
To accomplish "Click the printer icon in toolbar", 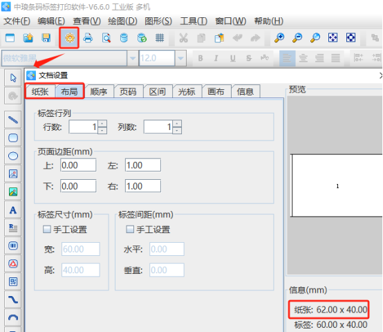I will [x=88, y=38].
